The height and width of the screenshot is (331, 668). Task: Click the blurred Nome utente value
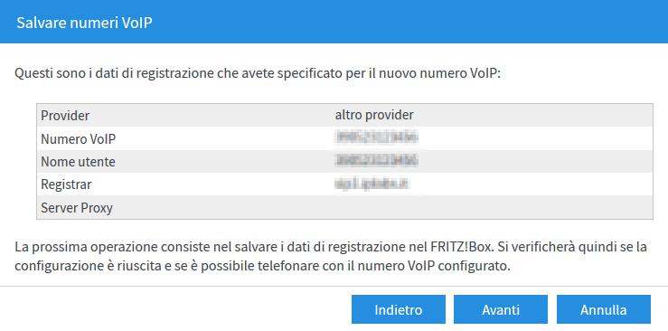(376, 161)
